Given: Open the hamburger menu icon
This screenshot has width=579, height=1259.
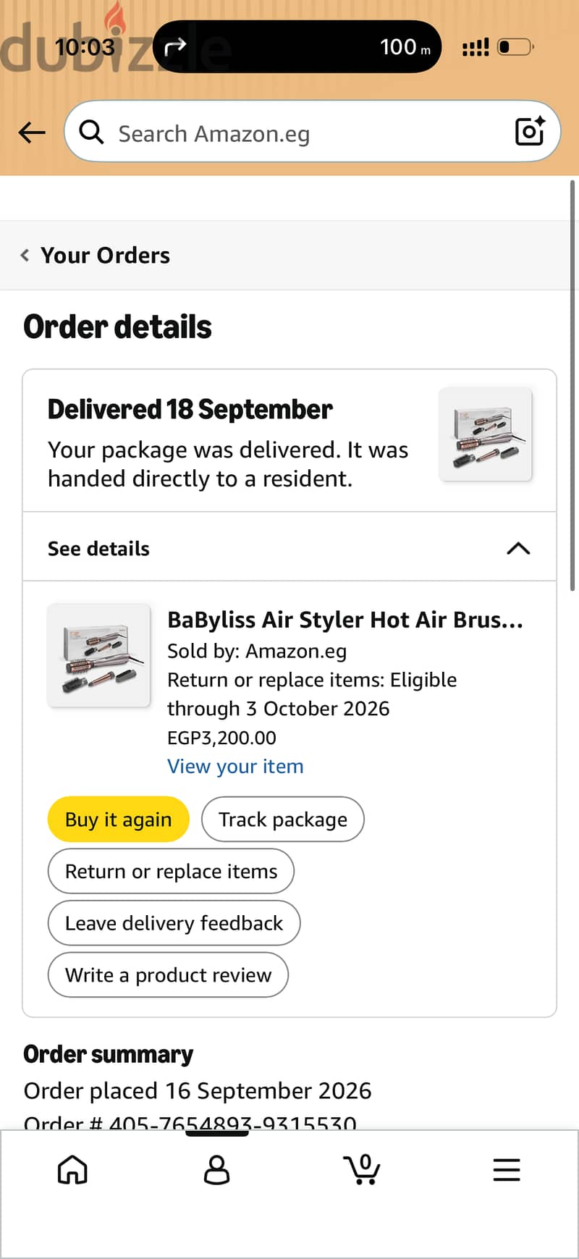Looking at the screenshot, I should 507,1170.
